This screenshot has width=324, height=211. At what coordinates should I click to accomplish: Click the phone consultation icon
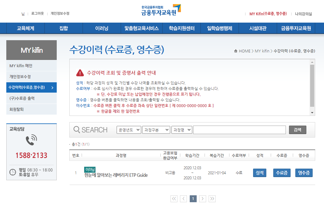point(32,140)
